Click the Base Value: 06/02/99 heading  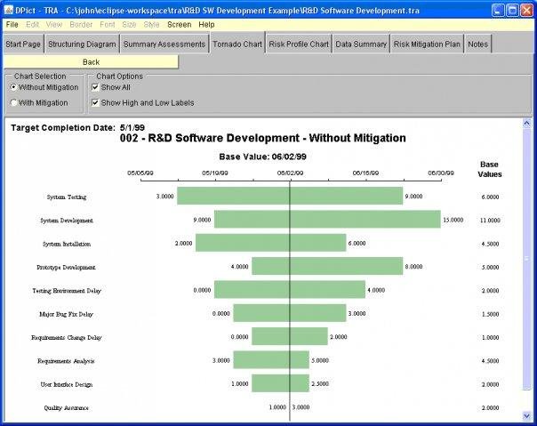coord(262,157)
